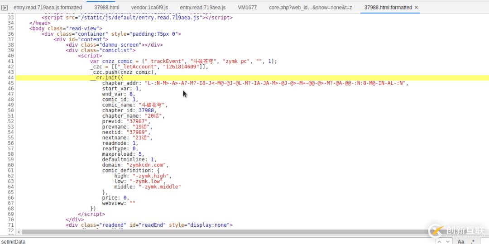Screen dimensions: 489x244
Task: Click line number 61 in the gutter
Action: 11,171
